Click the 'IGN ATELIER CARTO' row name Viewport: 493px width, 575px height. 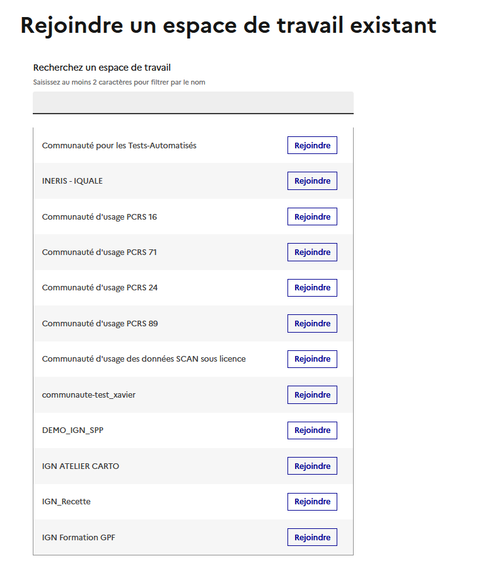[81, 466]
